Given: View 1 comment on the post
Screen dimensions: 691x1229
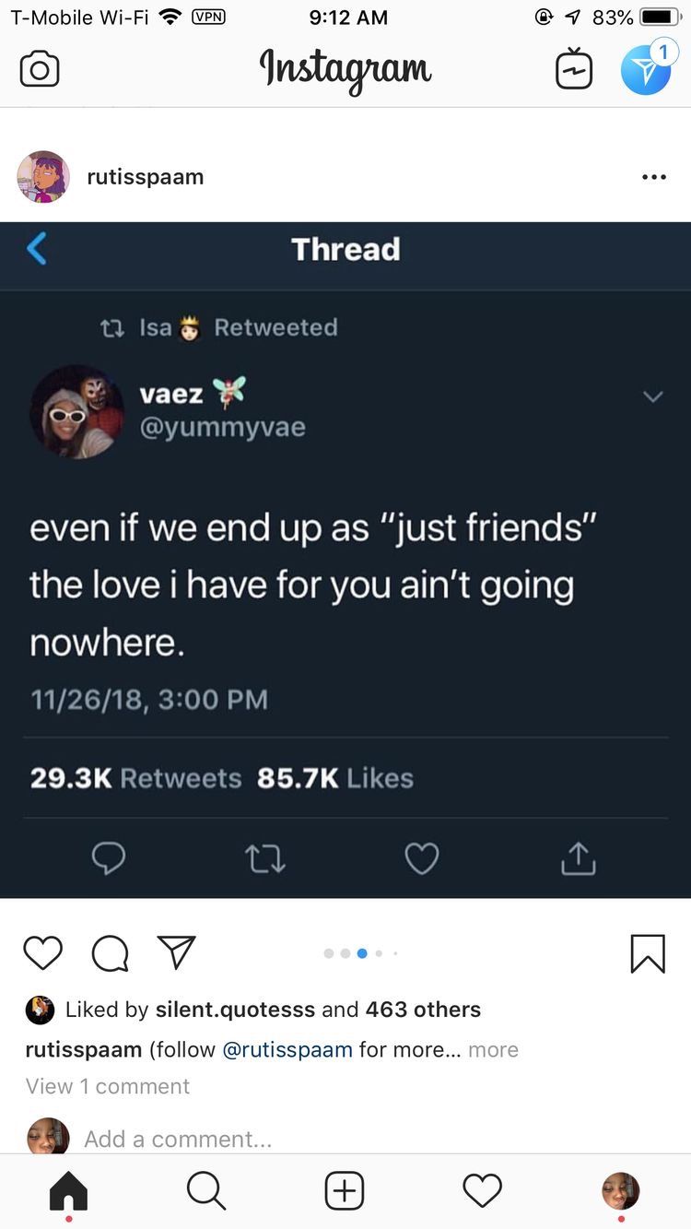Looking at the screenshot, I should [x=108, y=1086].
